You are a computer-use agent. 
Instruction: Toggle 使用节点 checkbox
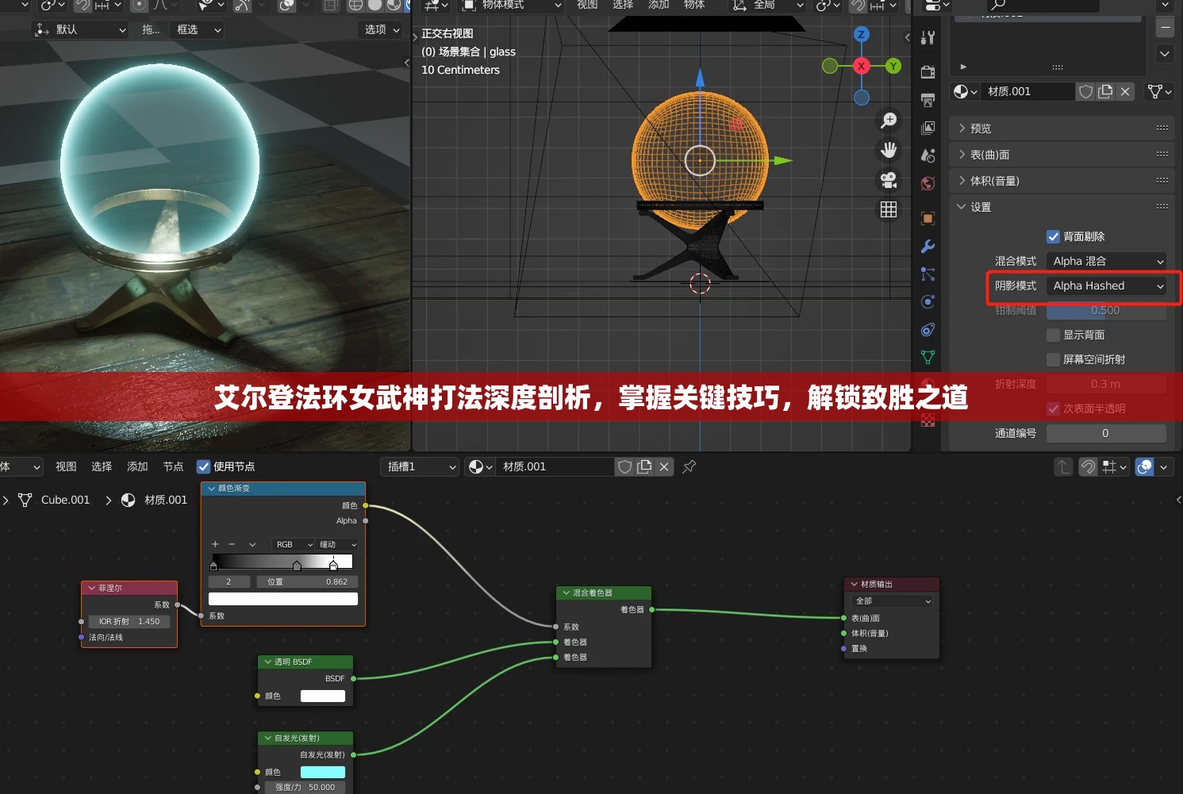204,466
